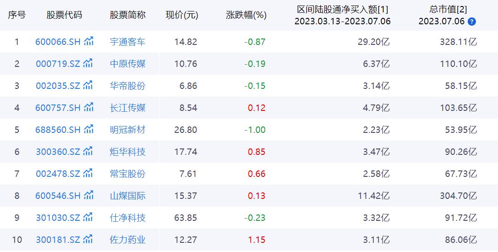Open stock name 佐力药业
Image resolution: width=498 pixels, height=252 pixels.
pos(128,240)
